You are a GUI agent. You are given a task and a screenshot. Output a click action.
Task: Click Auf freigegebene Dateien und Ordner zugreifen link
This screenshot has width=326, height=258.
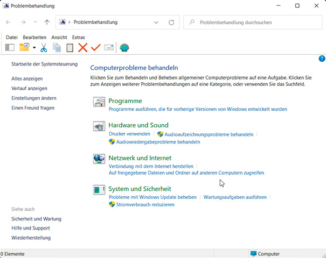pos(186,173)
